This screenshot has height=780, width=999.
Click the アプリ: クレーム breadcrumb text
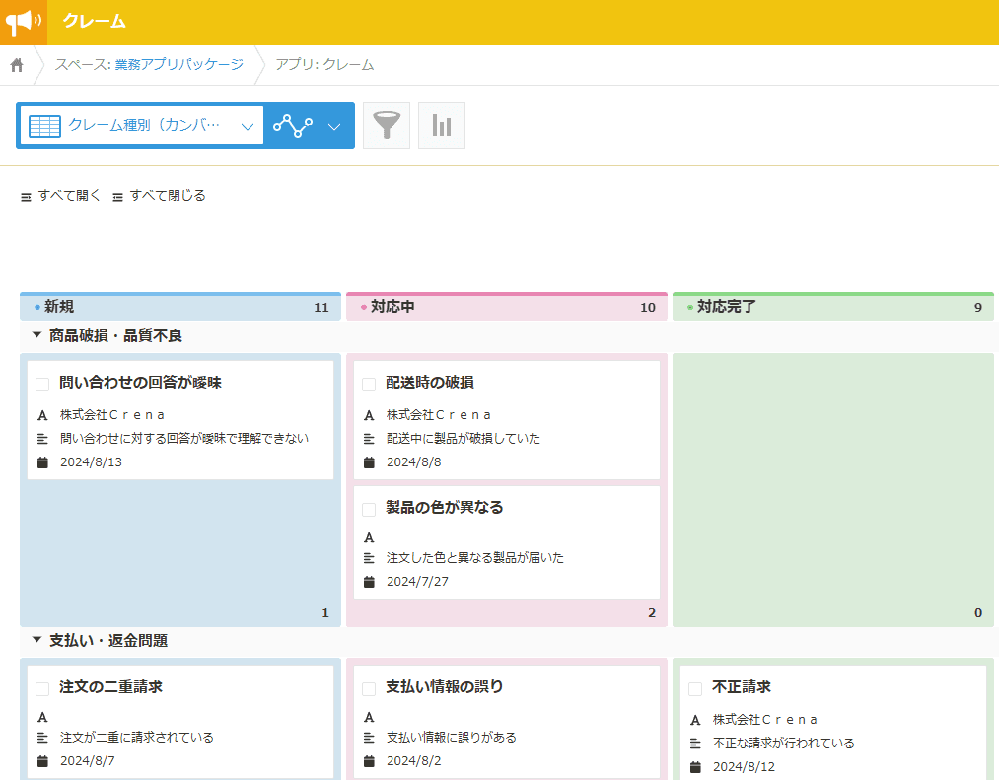point(324,64)
